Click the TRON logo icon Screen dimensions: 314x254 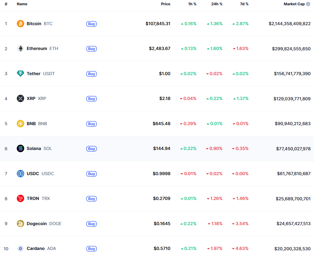click(20, 198)
